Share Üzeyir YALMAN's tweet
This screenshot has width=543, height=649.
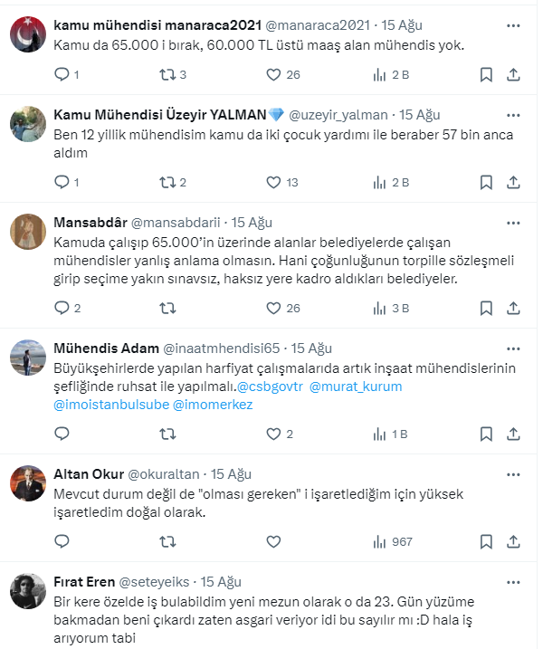coord(513,182)
